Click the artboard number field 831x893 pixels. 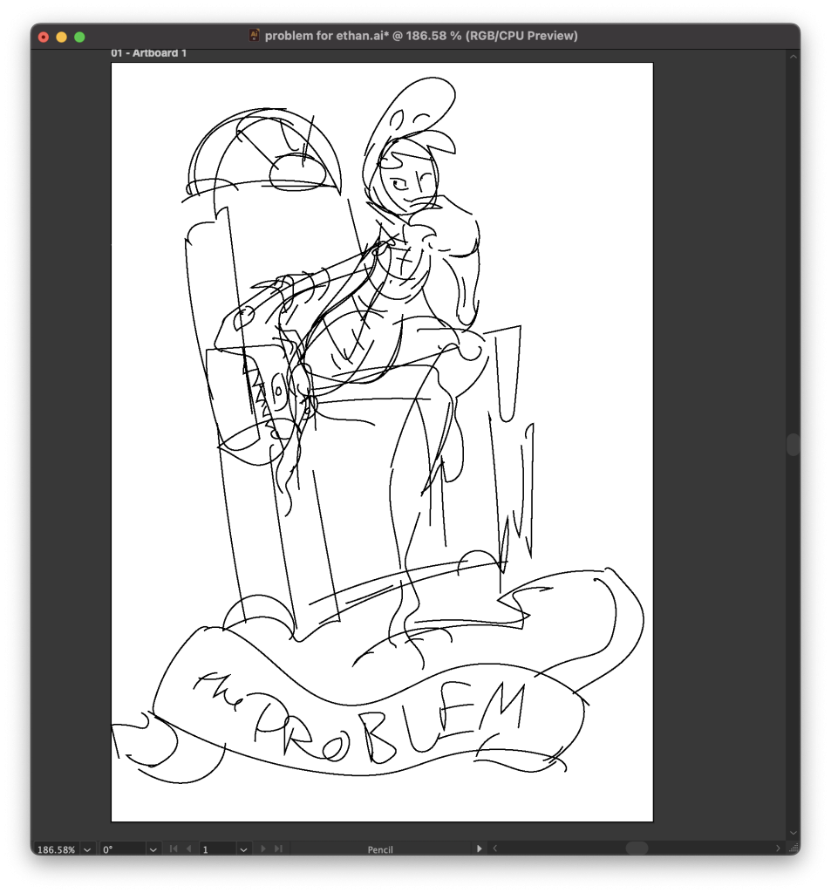tap(216, 849)
